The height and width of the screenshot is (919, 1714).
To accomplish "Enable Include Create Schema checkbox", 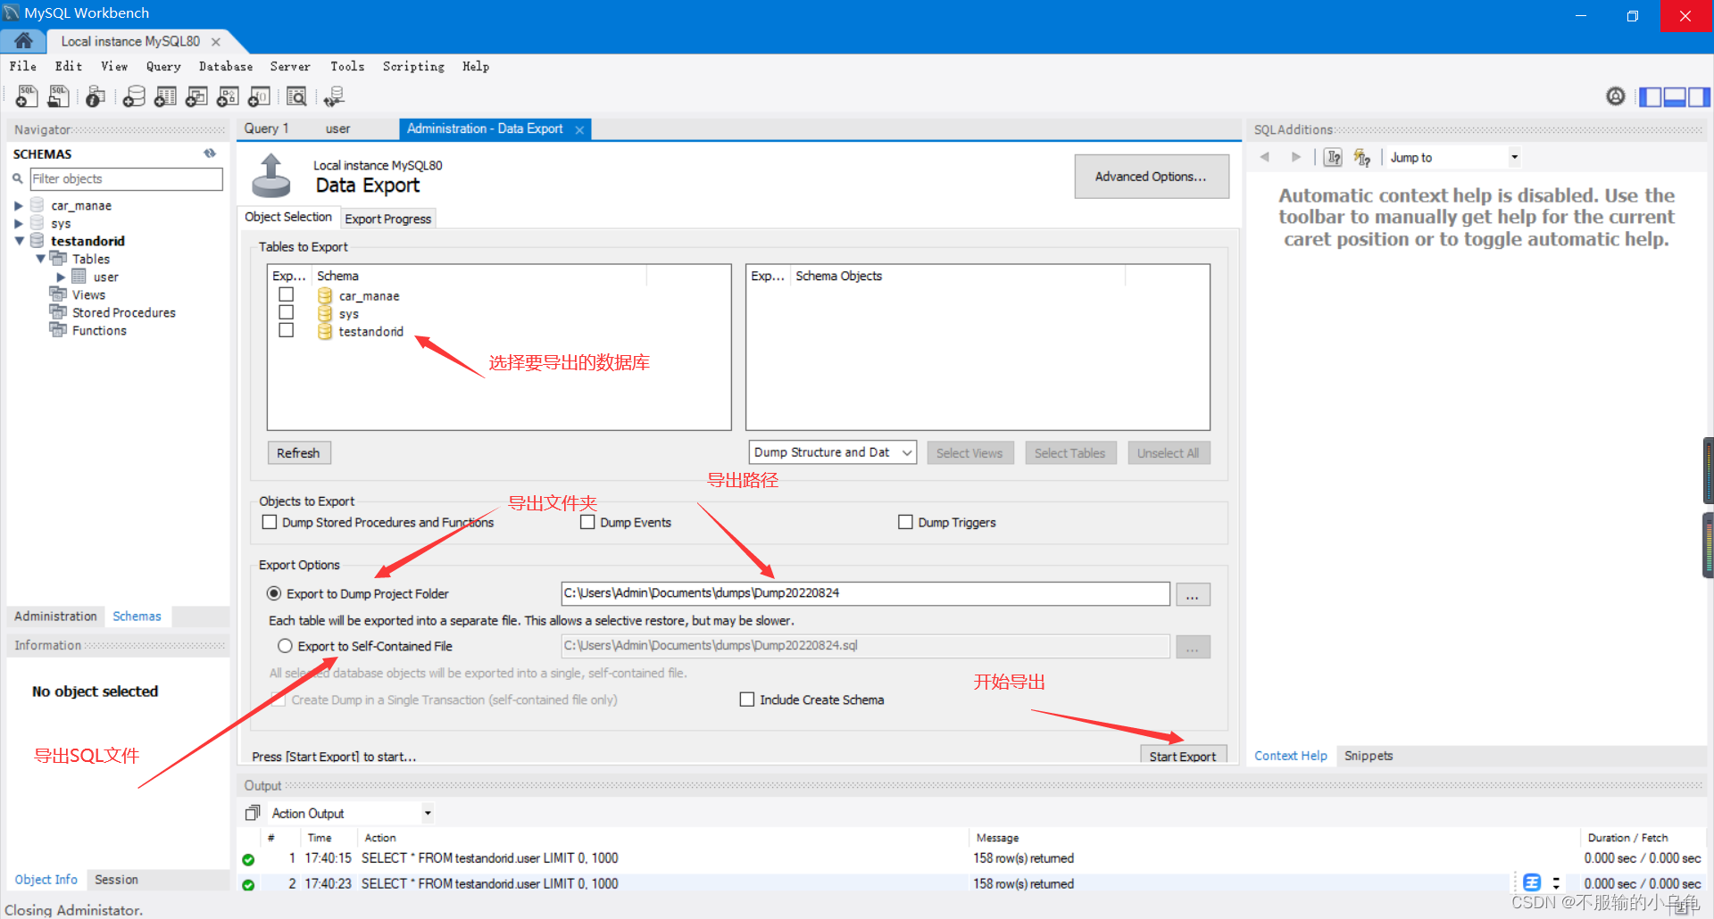I will click(747, 700).
